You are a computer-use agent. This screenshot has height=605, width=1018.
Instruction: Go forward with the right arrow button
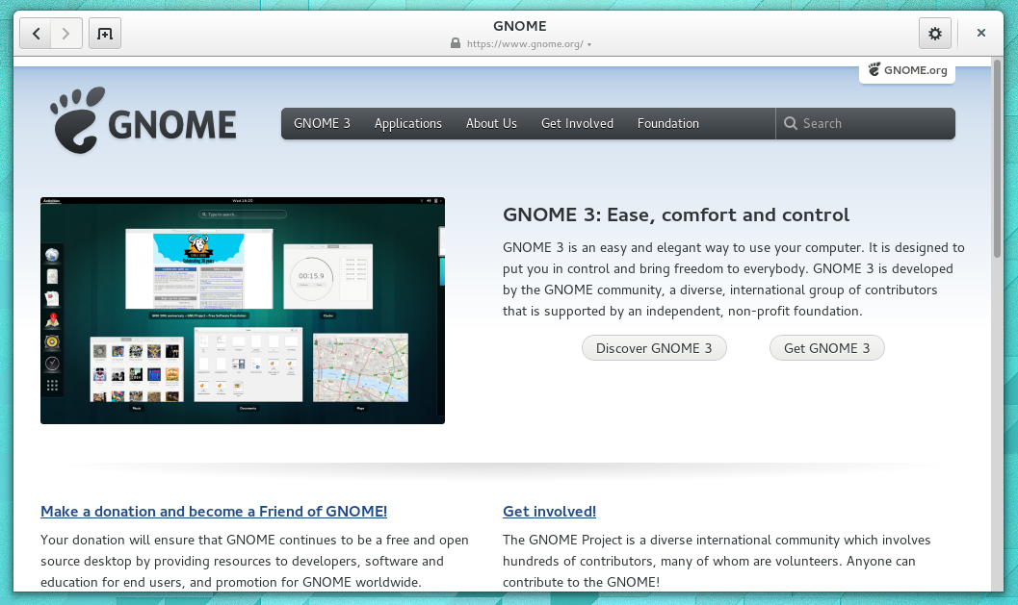(x=66, y=33)
